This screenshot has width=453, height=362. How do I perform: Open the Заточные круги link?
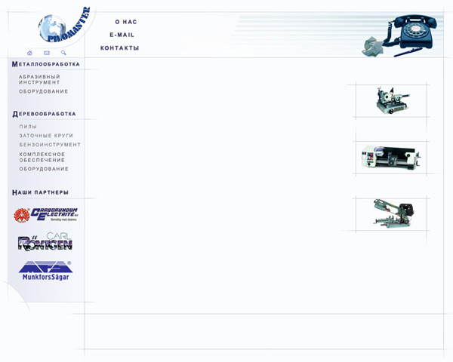pos(46,136)
